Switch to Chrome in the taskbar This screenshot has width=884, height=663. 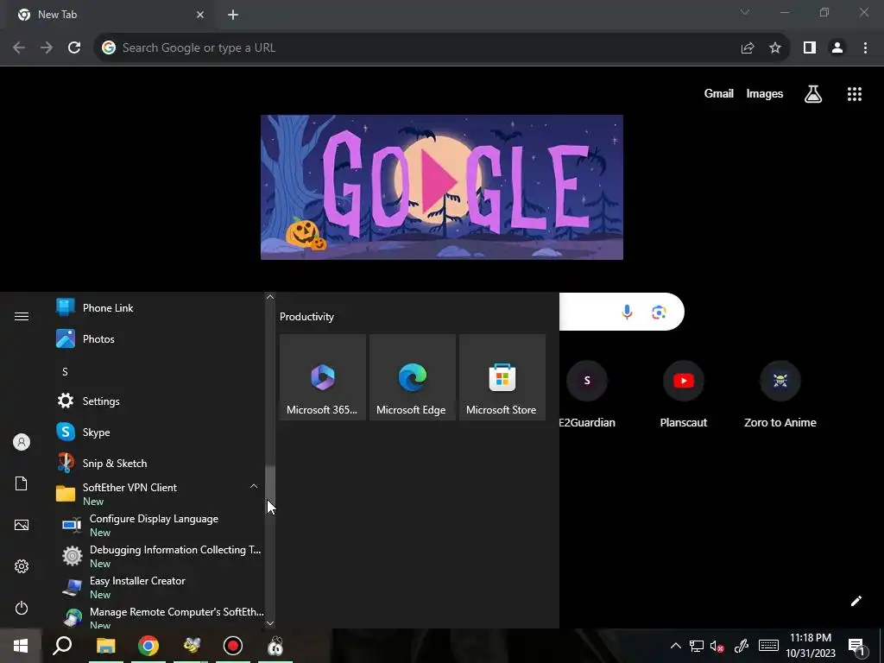tap(148, 646)
